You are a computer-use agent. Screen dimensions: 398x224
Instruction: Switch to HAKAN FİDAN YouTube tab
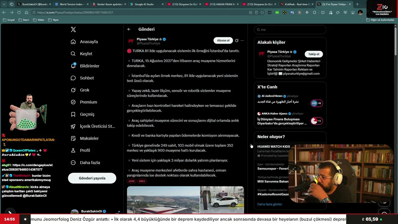pyautogui.click(x=221, y=4)
